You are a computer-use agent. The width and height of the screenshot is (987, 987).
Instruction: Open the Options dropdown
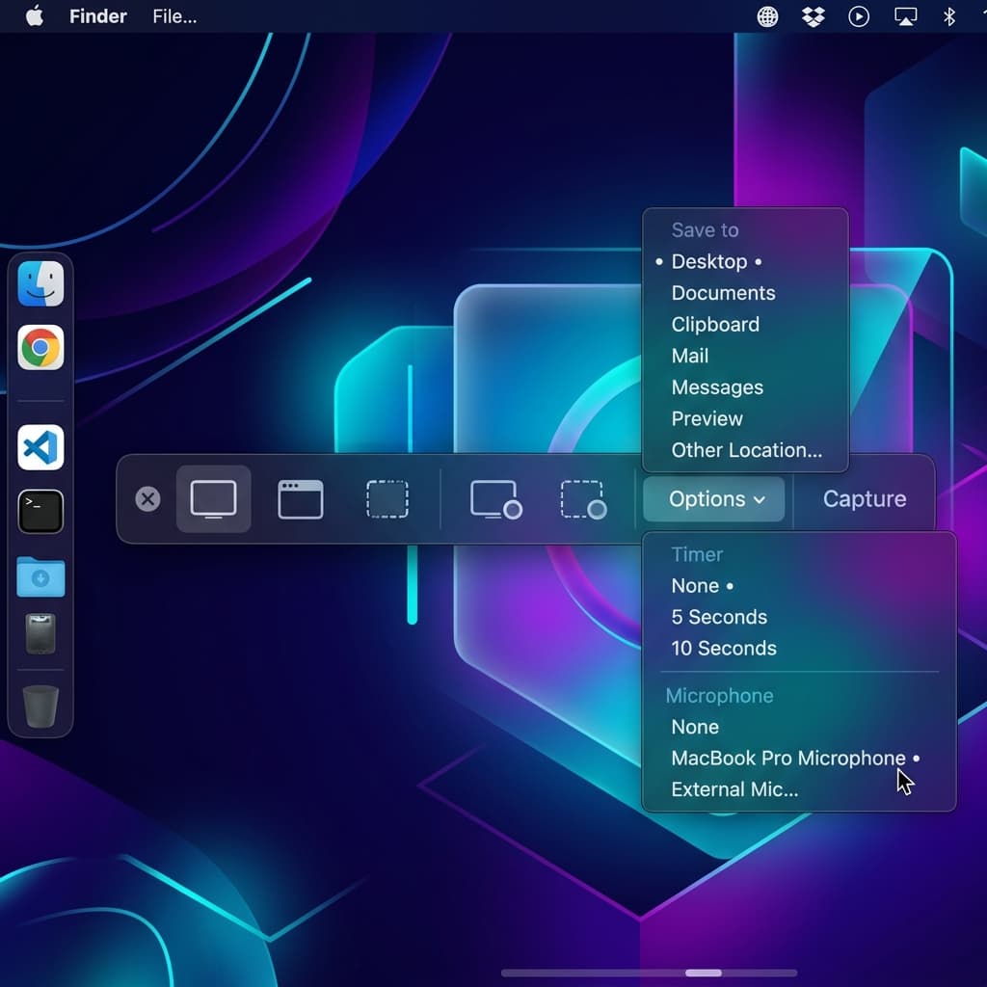click(712, 499)
